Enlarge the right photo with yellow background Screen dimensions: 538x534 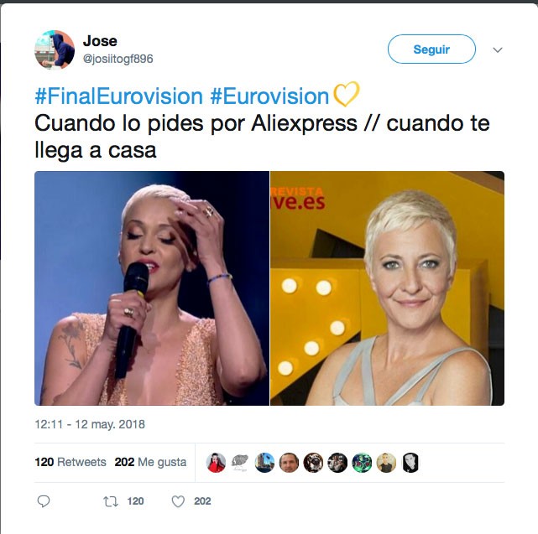tap(388, 288)
